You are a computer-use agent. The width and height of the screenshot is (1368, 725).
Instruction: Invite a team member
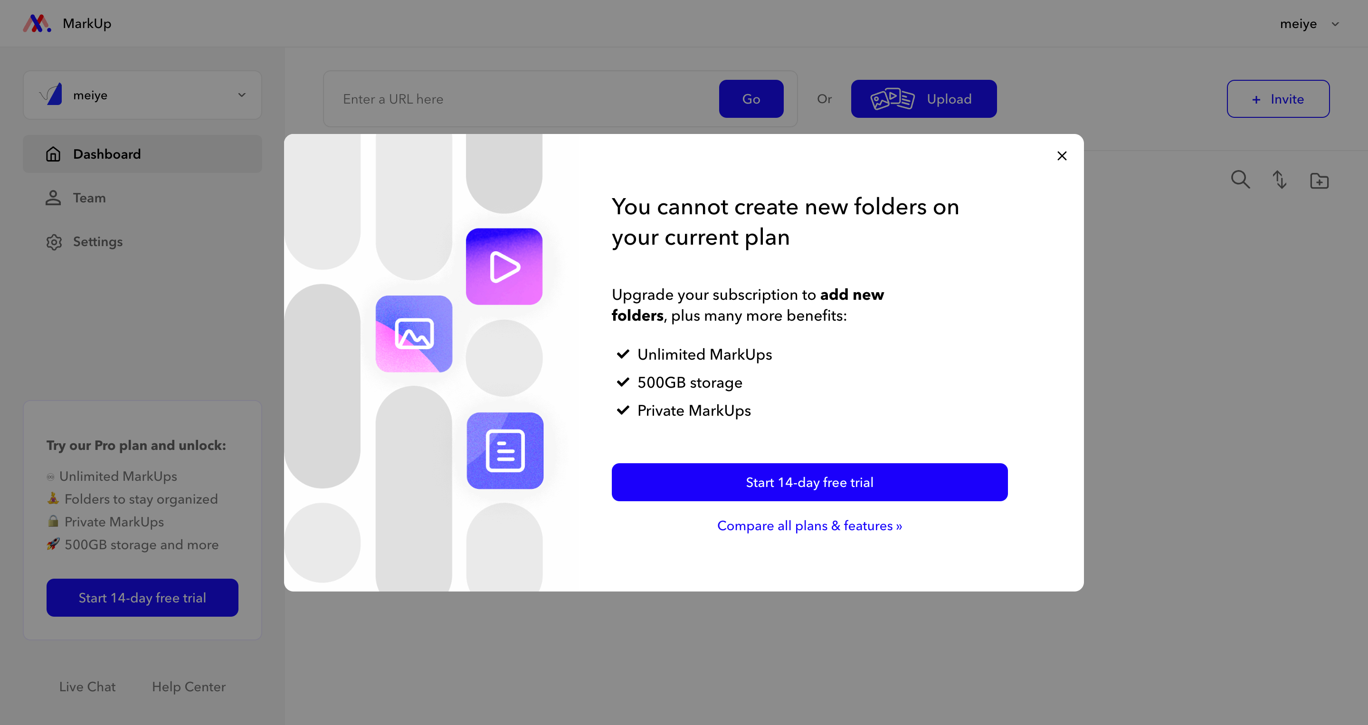(x=1278, y=99)
